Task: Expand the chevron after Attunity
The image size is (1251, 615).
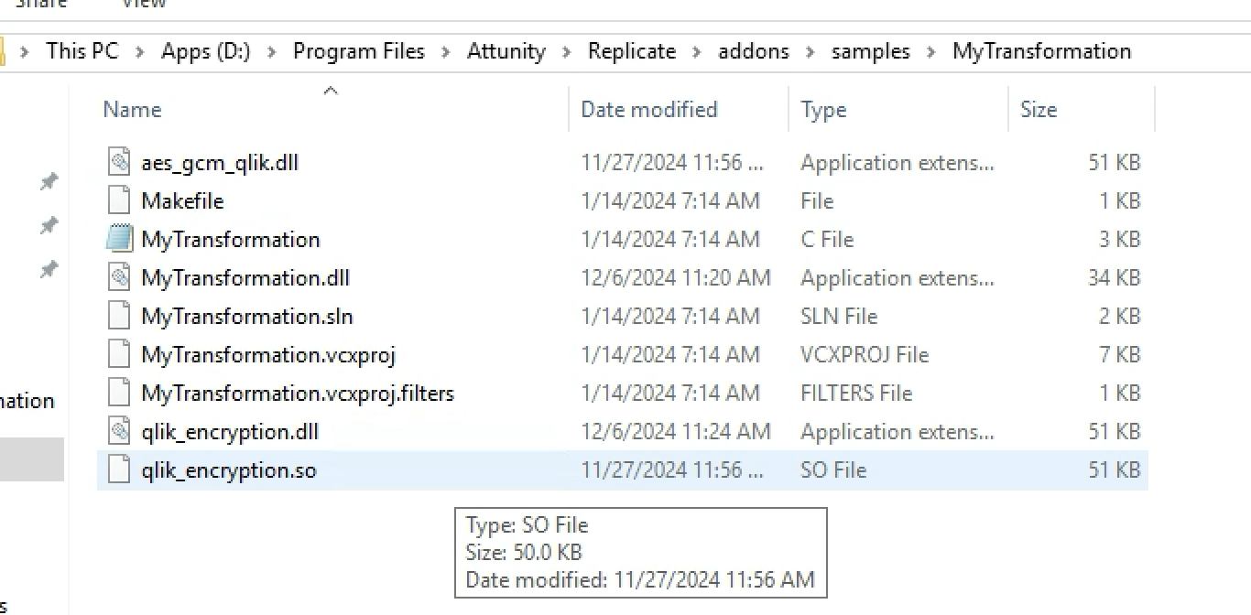Action: pos(567,52)
